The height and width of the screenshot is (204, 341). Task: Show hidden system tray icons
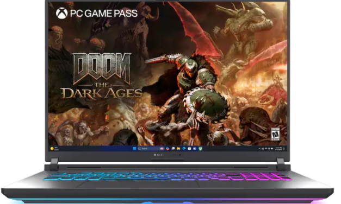(x=259, y=149)
